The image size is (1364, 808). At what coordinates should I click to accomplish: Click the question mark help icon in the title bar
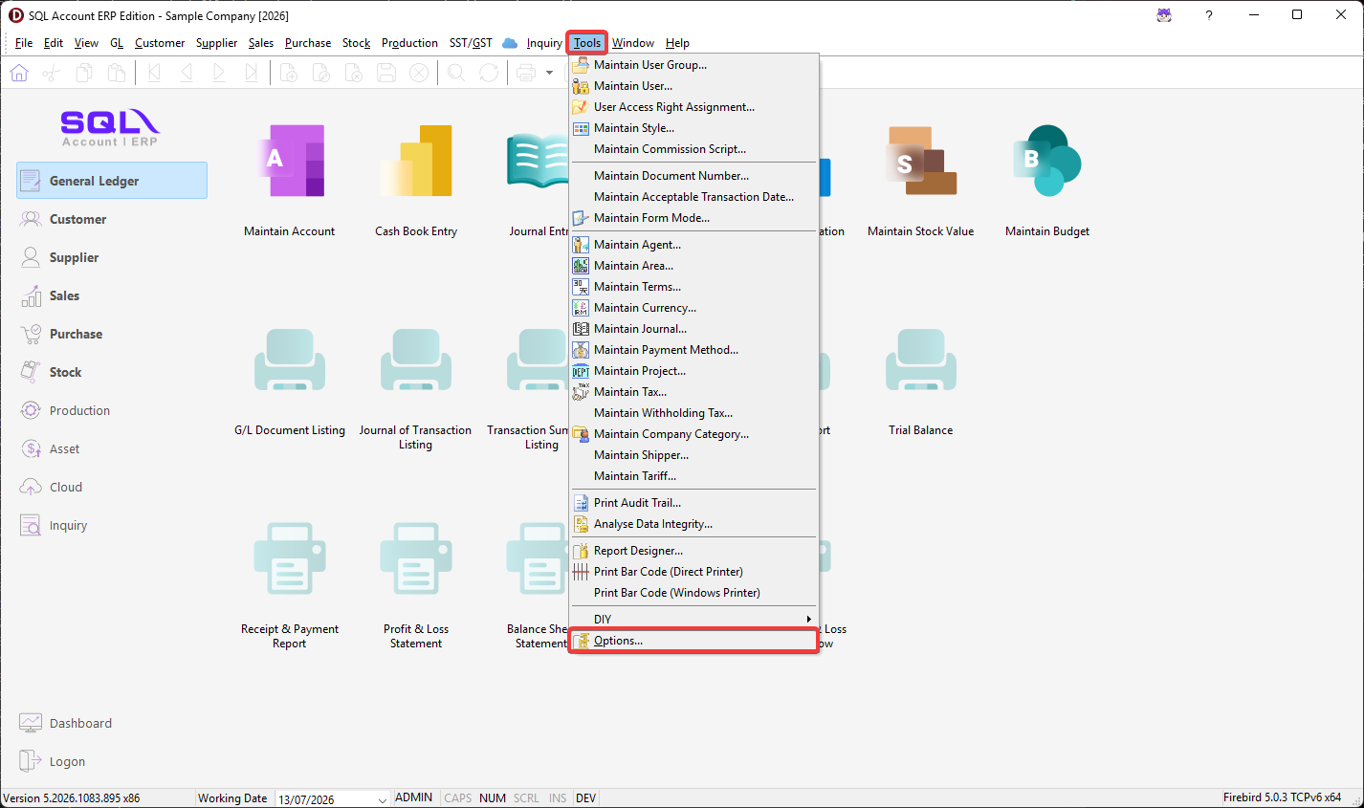coord(1209,15)
